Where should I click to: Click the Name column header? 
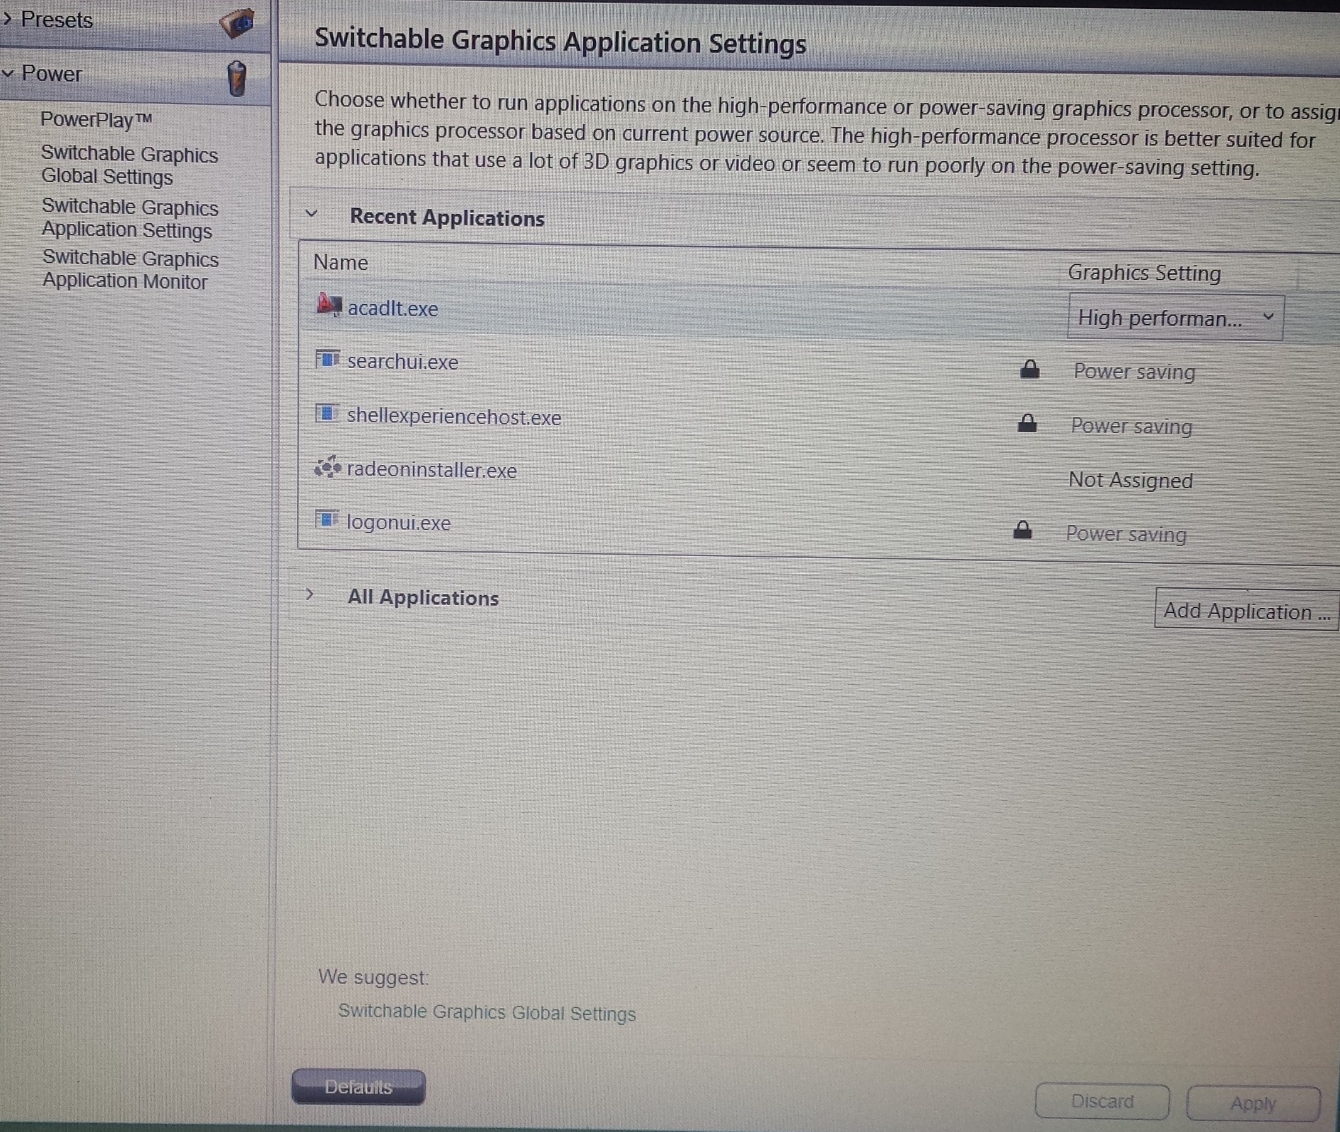(x=340, y=263)
